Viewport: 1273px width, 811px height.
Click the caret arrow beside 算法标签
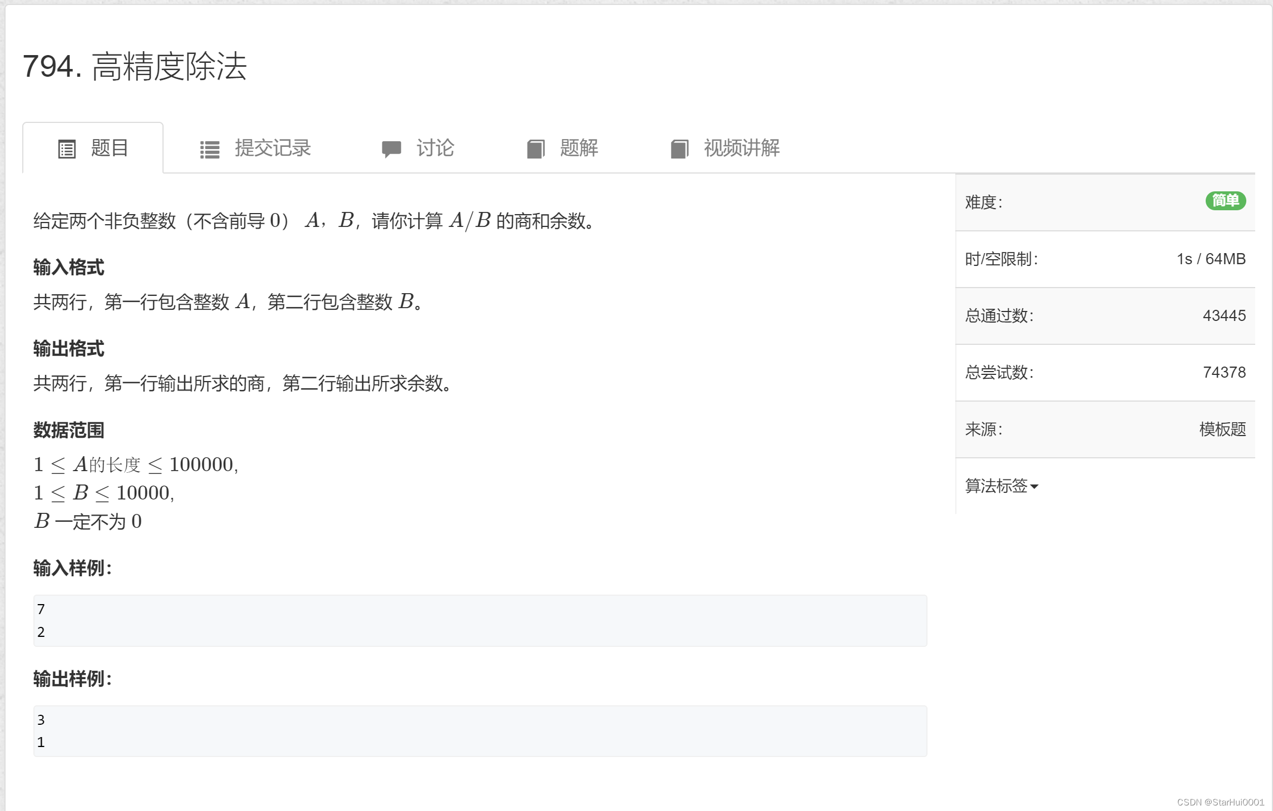[1034, 487]
